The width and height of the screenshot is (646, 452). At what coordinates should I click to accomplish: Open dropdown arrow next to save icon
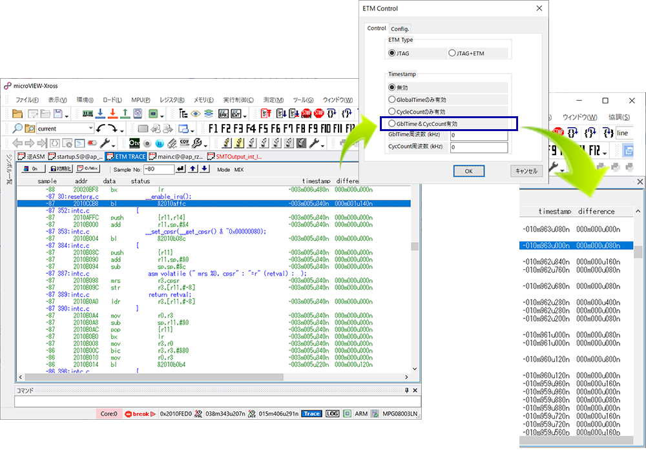pyautogui.click(x=67, y=116)
